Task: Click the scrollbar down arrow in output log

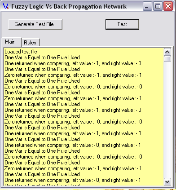Action: 167,182
